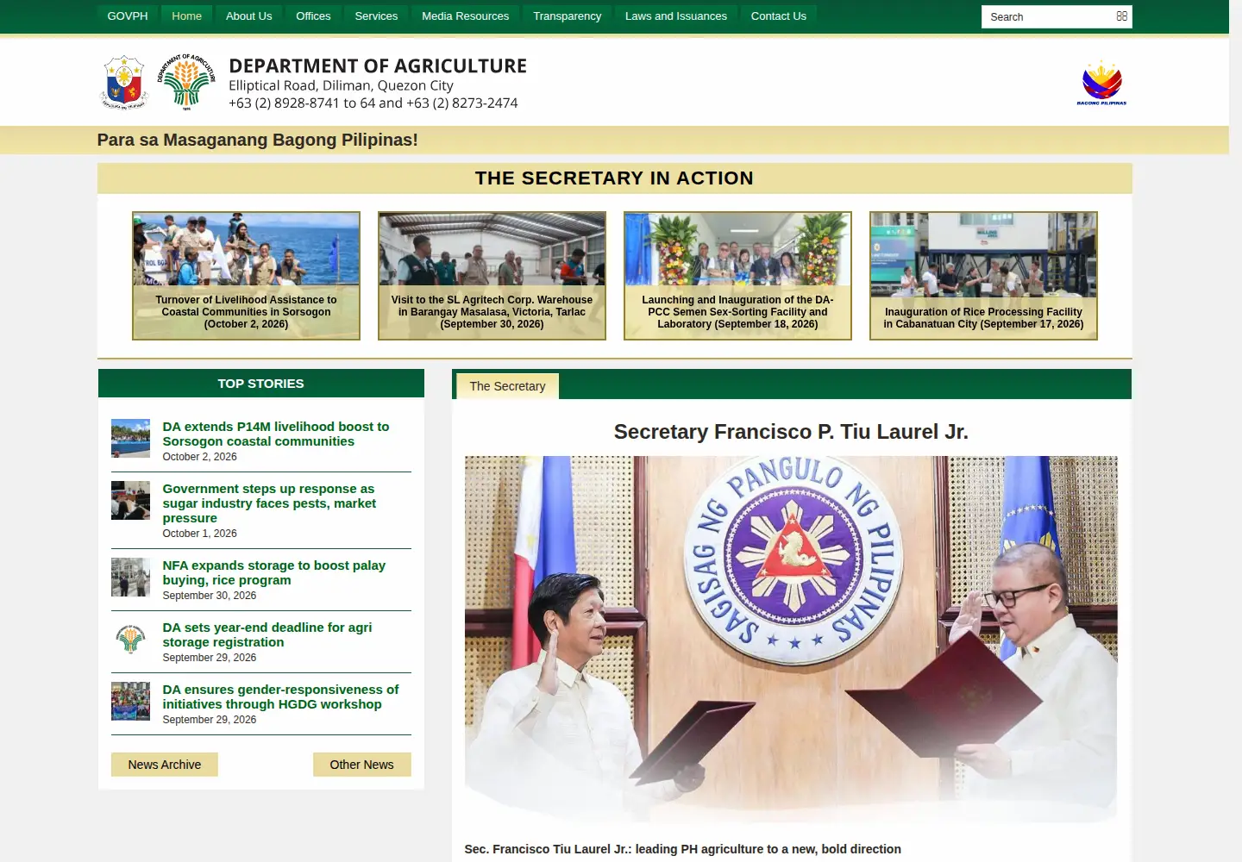Click the TOP STORIES header

pos(260,384)
